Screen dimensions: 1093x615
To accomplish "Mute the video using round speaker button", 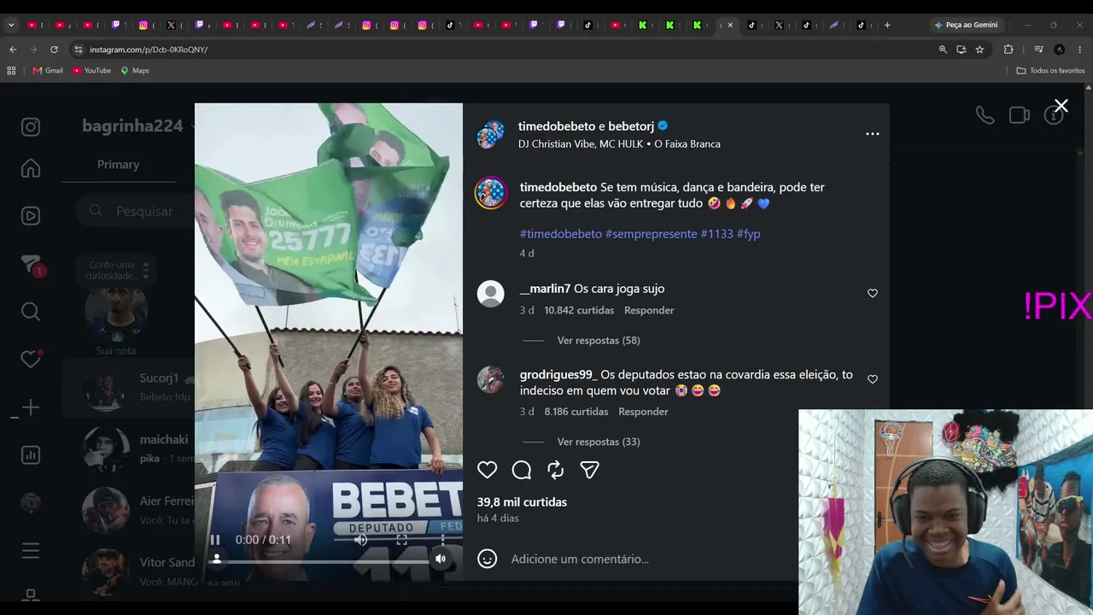I will [441, 559].
